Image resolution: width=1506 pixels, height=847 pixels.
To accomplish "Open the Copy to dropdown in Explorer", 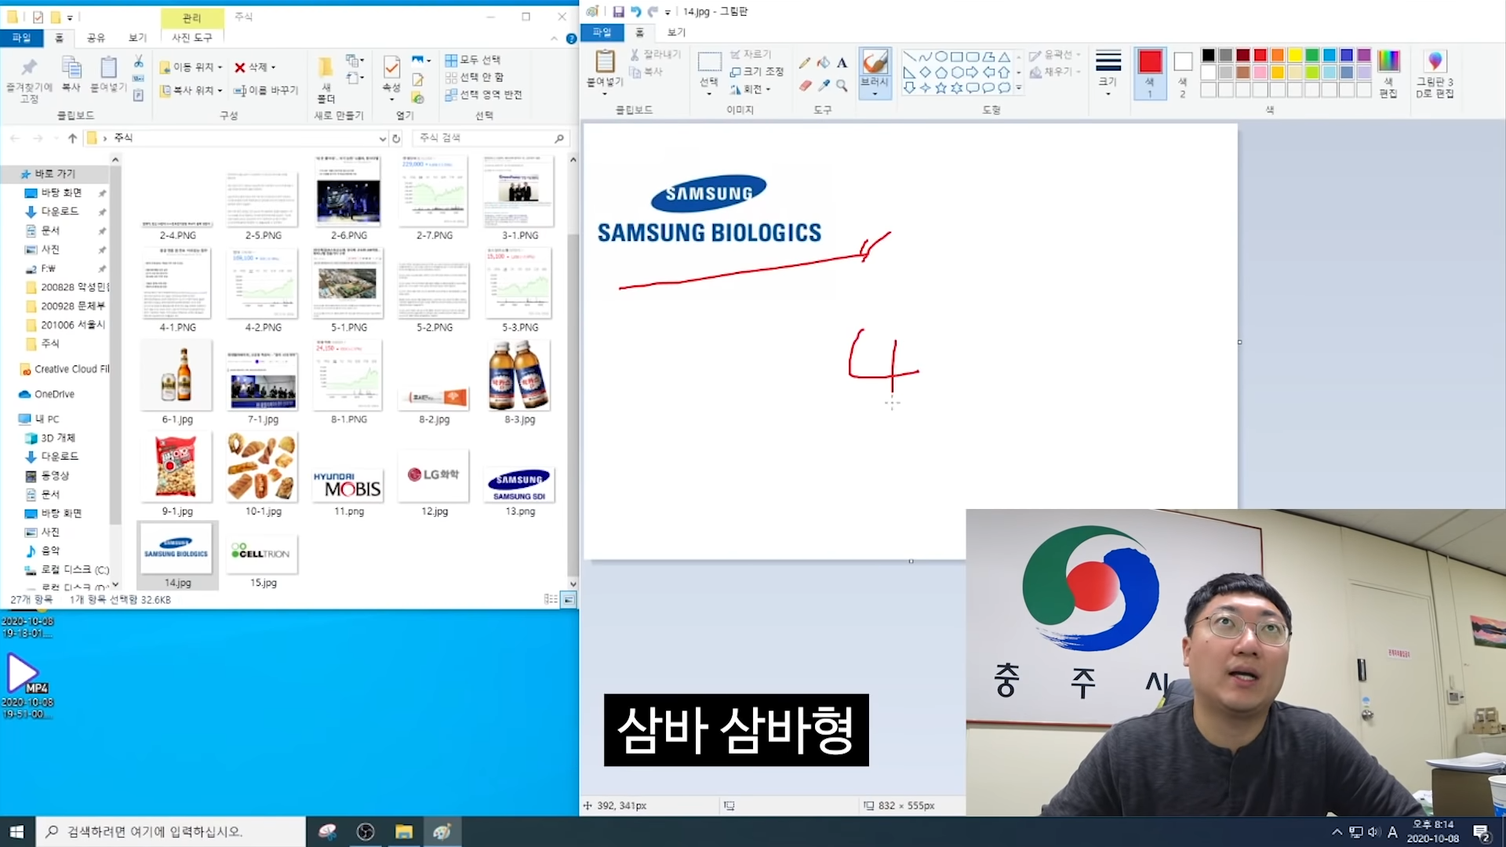I will 191,90.
